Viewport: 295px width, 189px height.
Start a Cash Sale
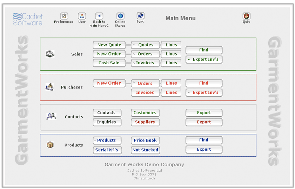[109, 63]
